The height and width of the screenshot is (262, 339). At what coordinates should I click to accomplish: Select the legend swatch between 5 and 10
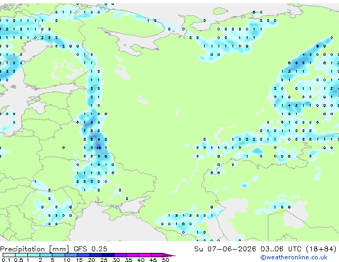coord(58,255)
